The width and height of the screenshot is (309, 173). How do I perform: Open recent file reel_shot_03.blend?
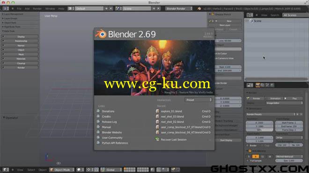[x=172, y=117]
